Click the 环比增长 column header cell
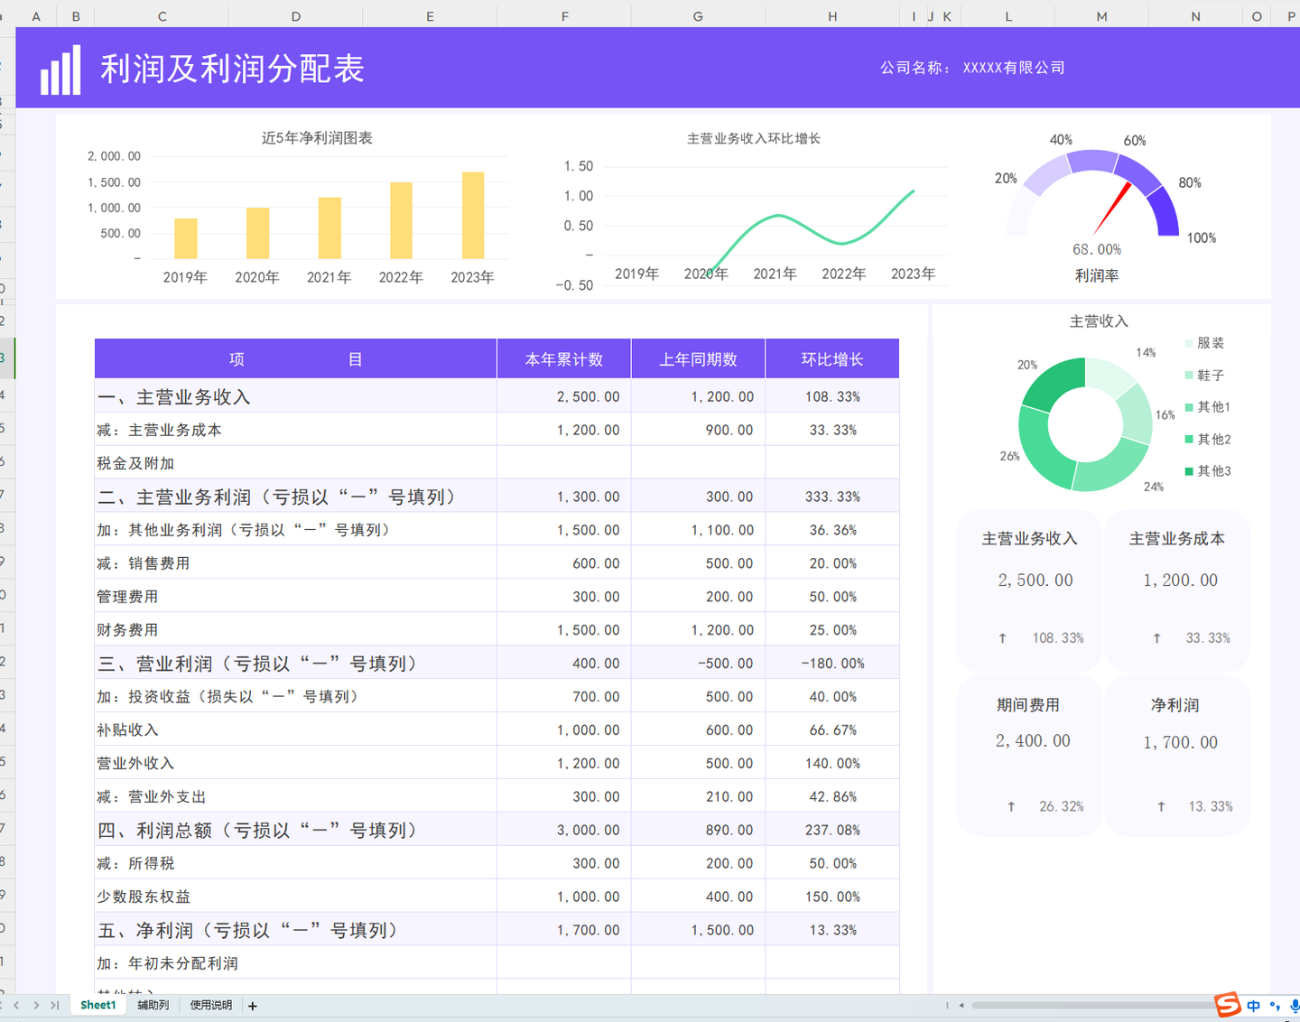 832,359
